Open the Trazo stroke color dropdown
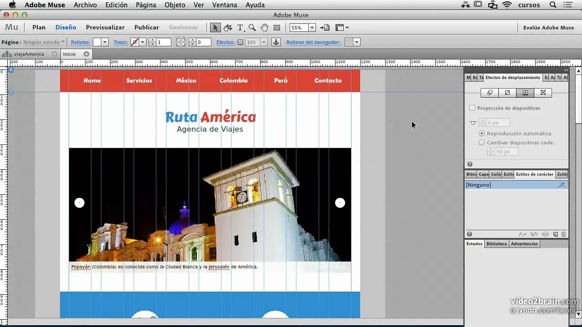 tap(142, 42)
